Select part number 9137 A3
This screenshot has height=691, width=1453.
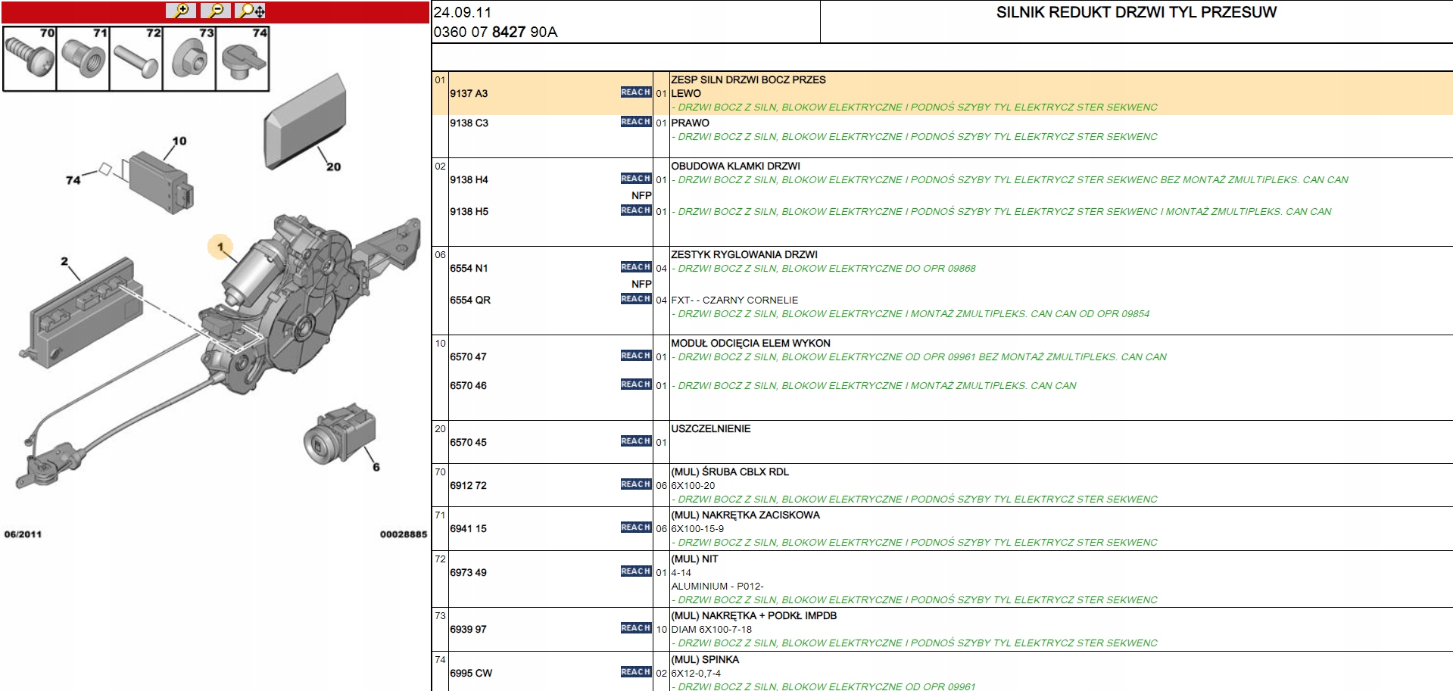tap(469, 93)
